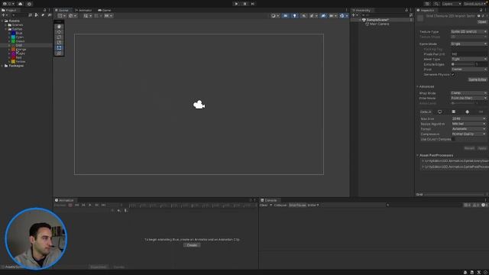Adjust the Extrude Edges slider
The image size is (489, 275).
point(463,64)
